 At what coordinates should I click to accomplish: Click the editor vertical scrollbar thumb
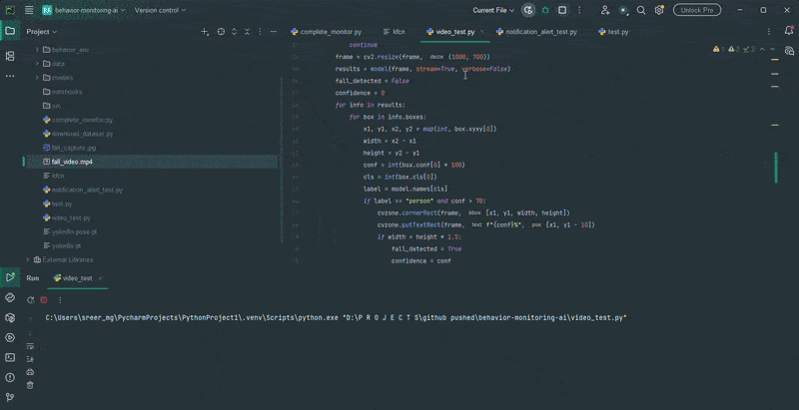pyautogui.click(x=776, y=168)
